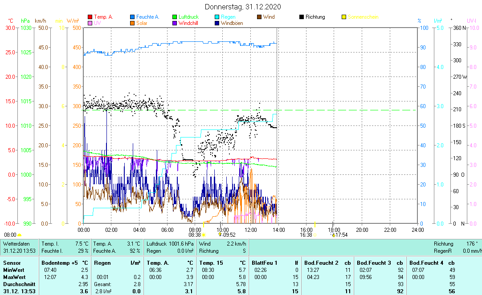
Task: Click the chart title Donnerstag, 31.12.2020
Action: pos(243,7)
